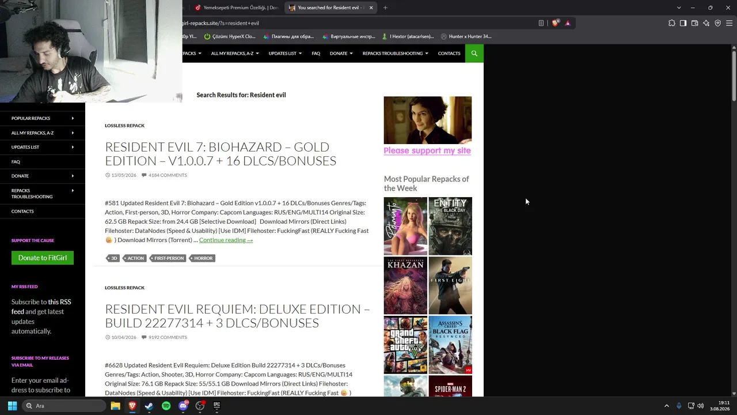Open Discord from the taskbar

(183, 406)
